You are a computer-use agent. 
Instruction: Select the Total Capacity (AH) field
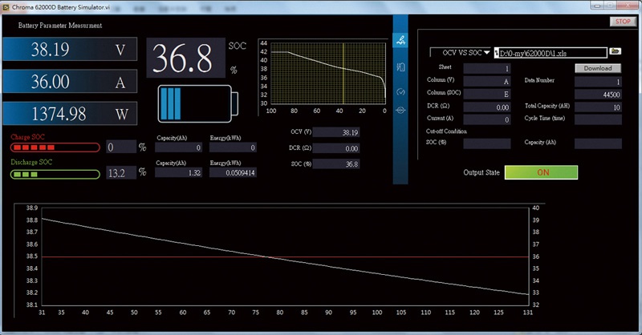598,107
